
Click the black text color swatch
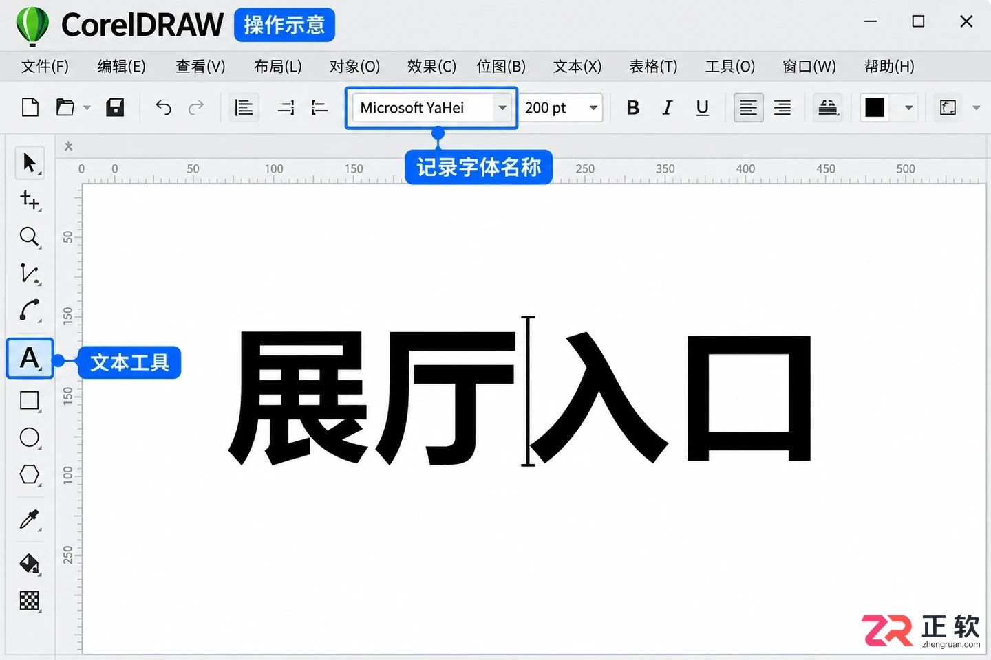coord(875,108)
